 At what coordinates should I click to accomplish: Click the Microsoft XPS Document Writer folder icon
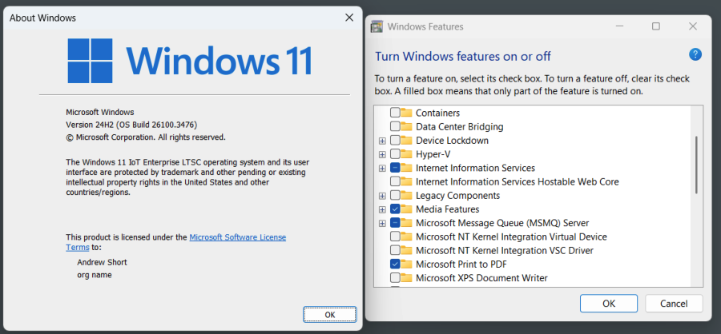click(x=407, y=278)
